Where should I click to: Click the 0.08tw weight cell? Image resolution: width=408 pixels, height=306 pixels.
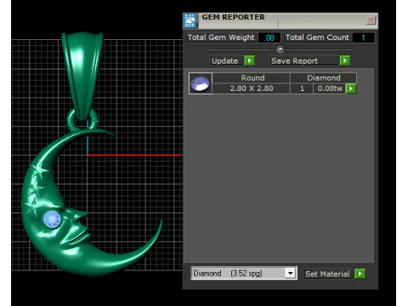[x=330, y=88]
